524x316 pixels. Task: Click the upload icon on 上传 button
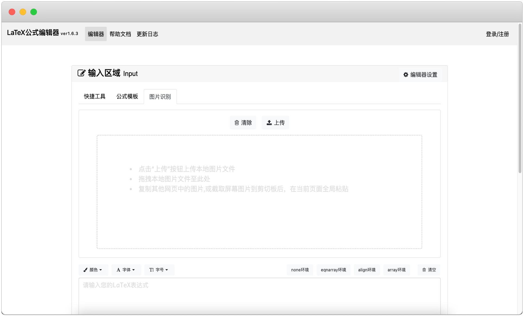269,123
